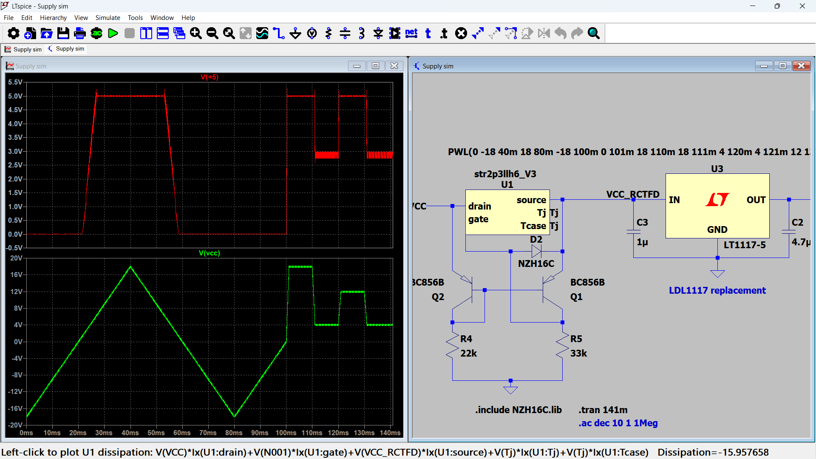
Task: Tile windows horizontally with toolbar icon
Action: tap(163, 33)
